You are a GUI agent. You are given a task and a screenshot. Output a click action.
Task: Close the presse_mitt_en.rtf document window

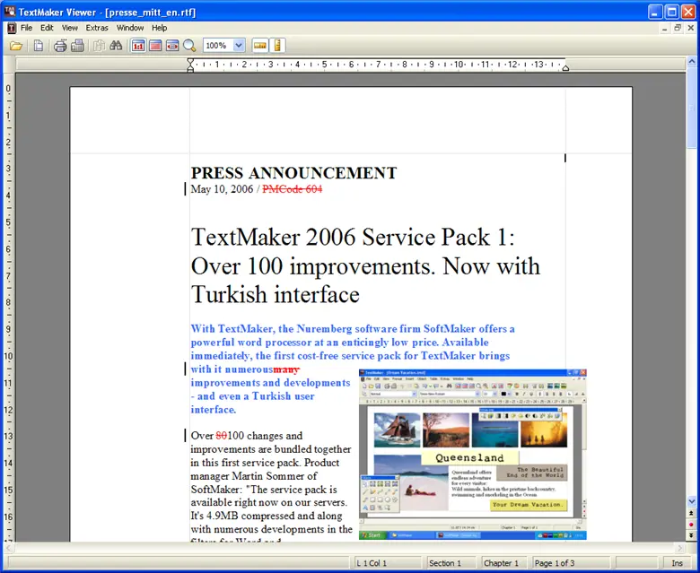pos(691,28)
